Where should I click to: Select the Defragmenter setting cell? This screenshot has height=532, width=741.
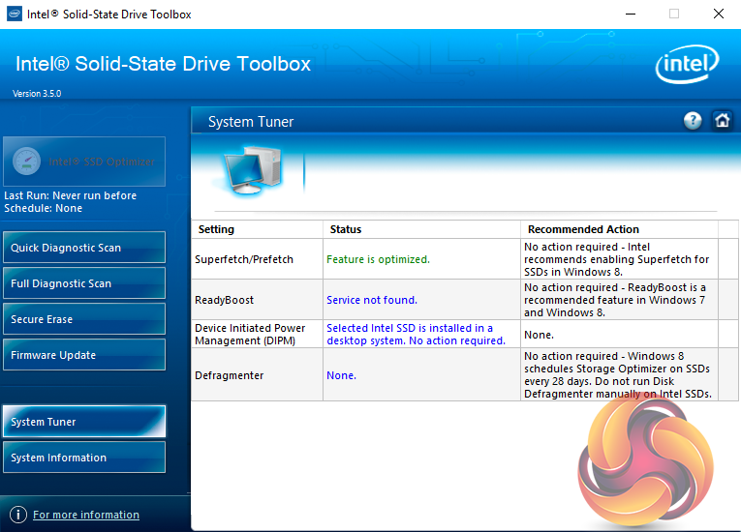tap(257, 375)
